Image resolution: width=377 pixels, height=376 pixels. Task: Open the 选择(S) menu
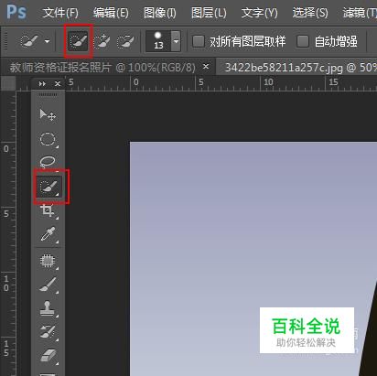point(310,13)
